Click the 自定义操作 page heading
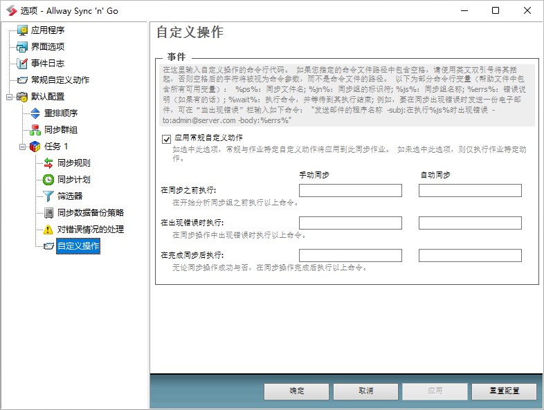Viewport: 544px width, 410px height. (x=190, y=32)
